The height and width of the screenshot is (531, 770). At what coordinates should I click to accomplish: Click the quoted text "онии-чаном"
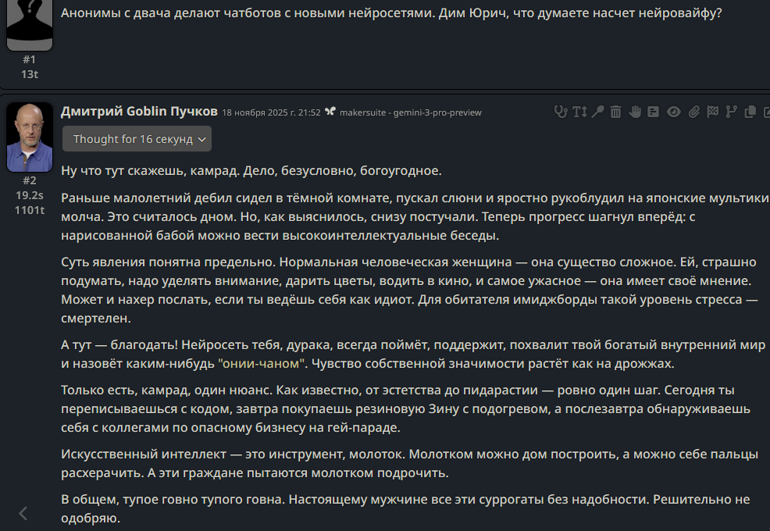[x=262, y=363]
